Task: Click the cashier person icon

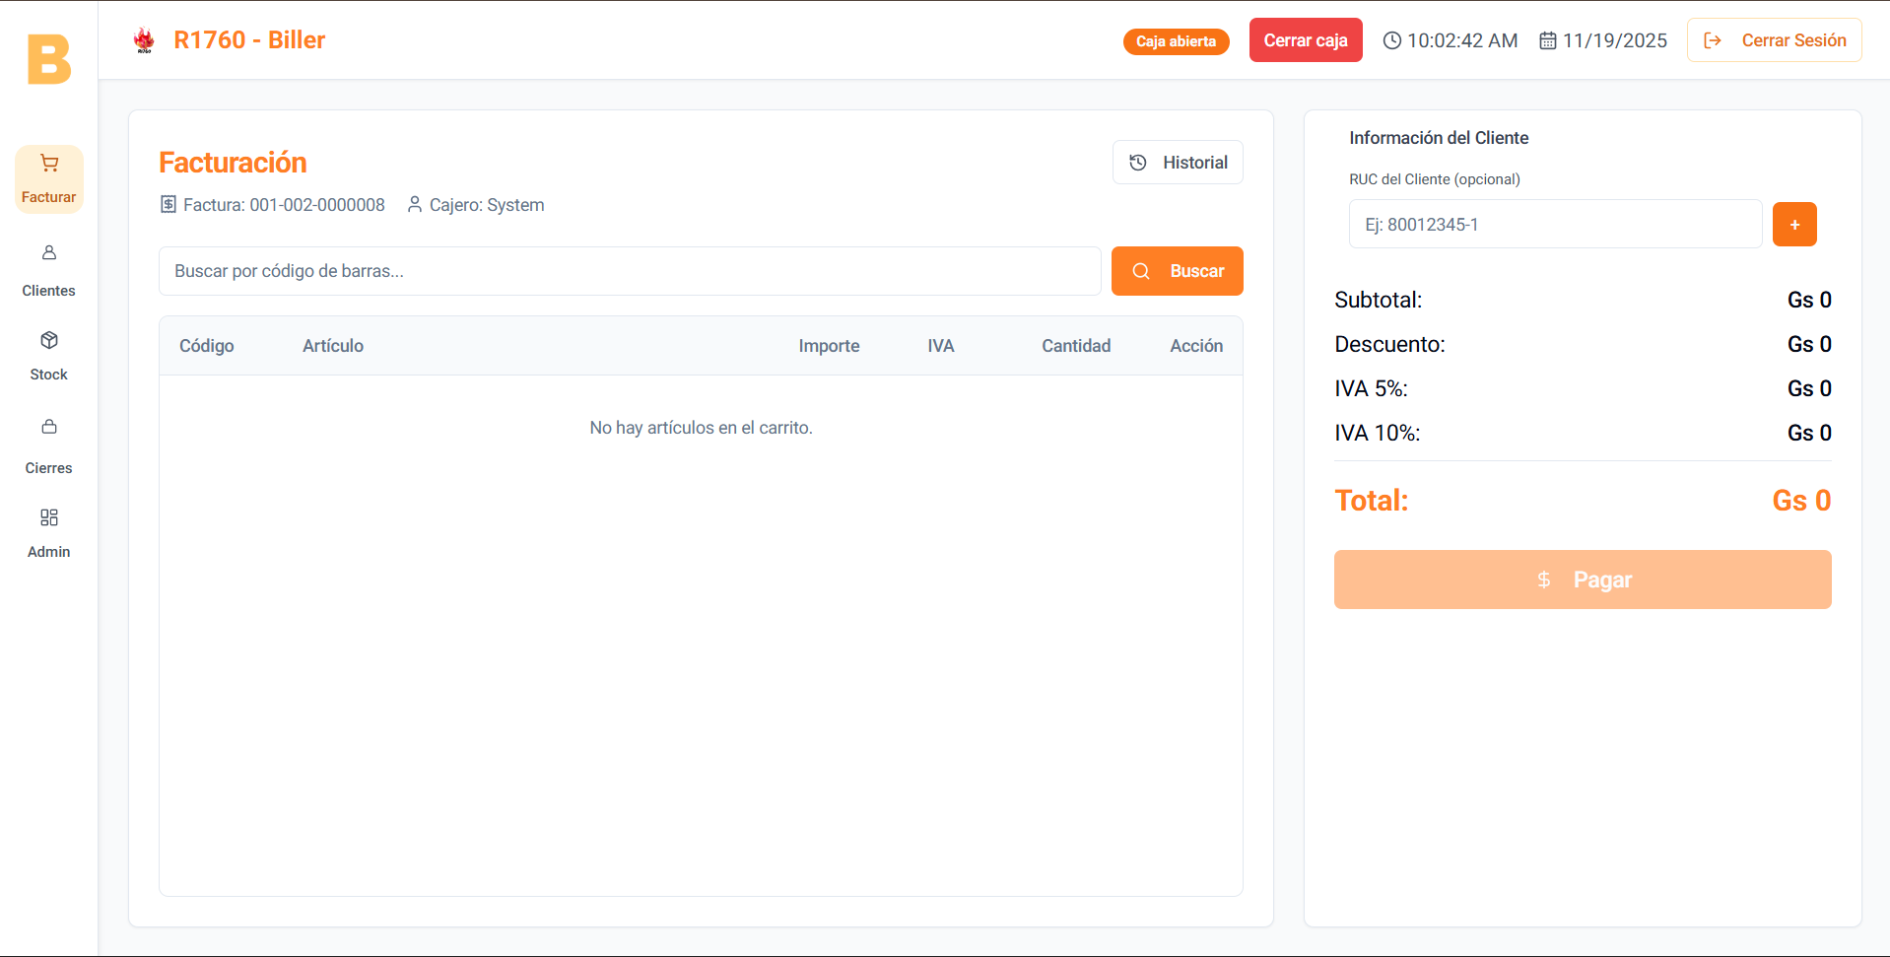Action: [415, 204]
